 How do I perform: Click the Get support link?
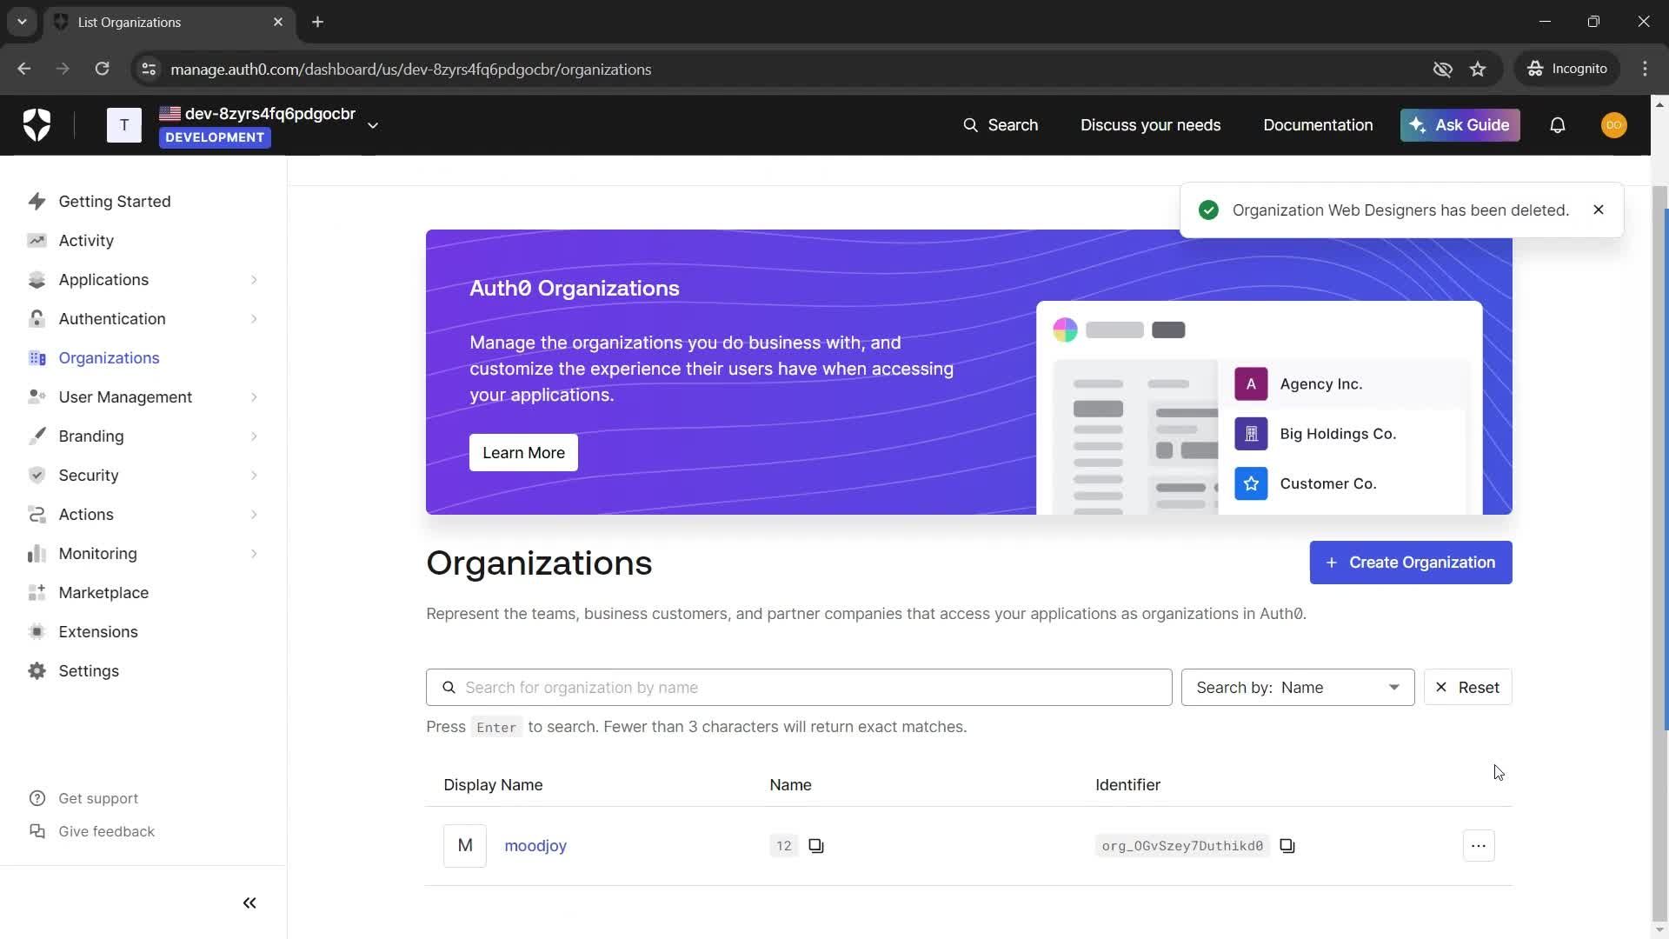[x=98, y=798]
